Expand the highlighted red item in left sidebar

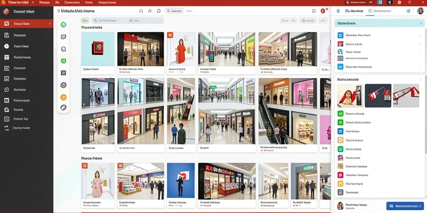point(27,24)
